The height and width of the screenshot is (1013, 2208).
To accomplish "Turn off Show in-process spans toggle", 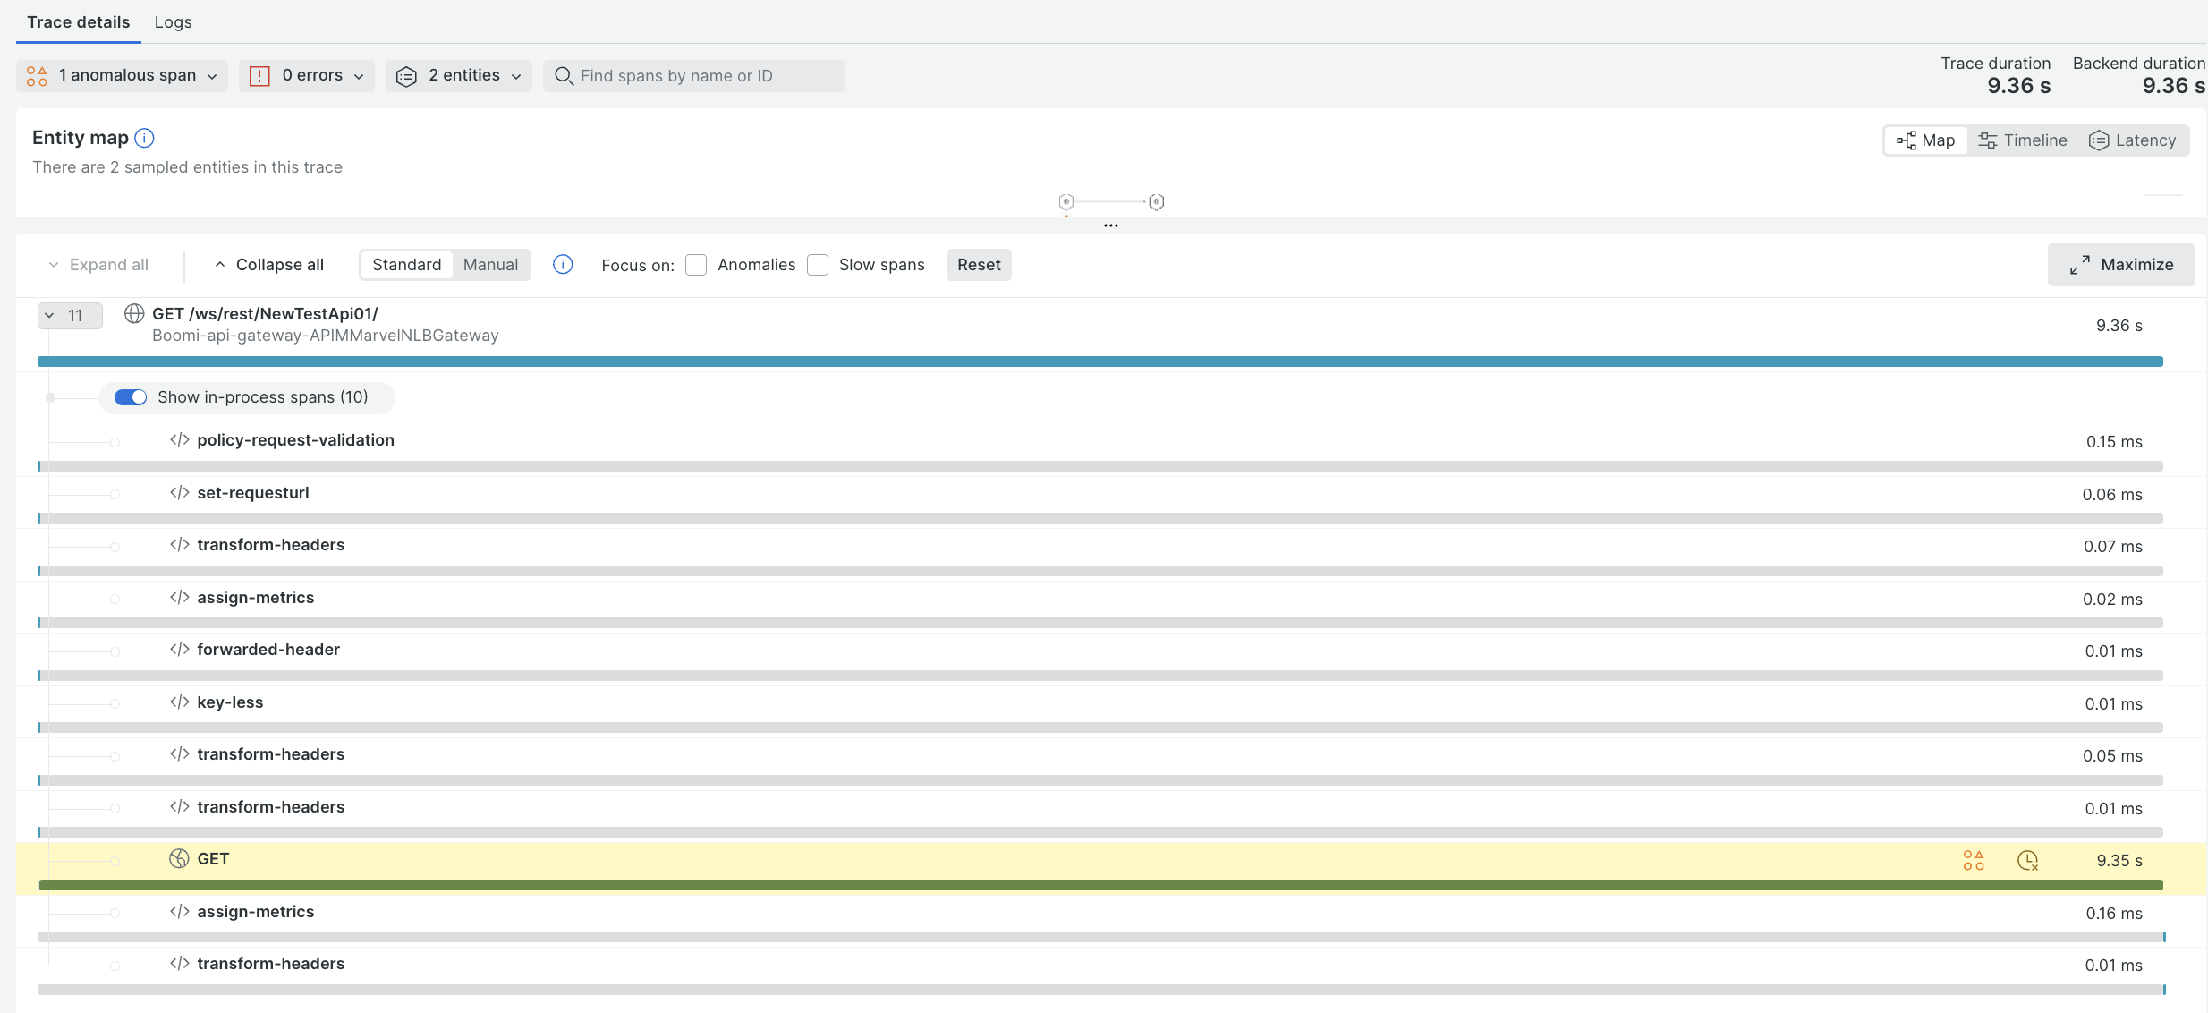I will point(131,396).
